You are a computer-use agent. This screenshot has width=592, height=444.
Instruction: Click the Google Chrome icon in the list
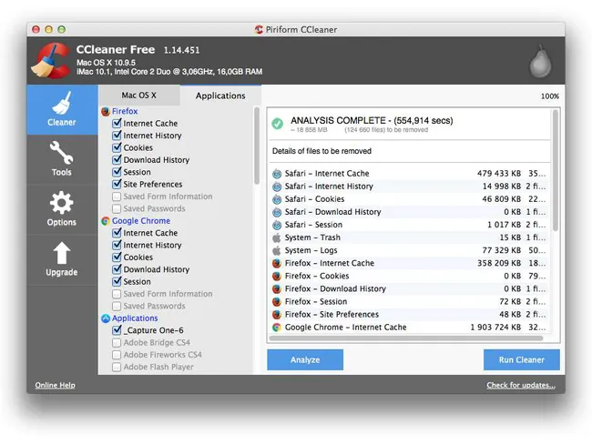coord(106,221)
